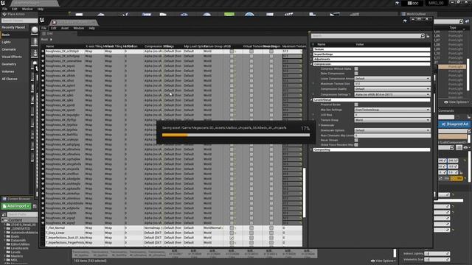
Task: Open the Downscale Options dropdown
Action: click(x=392, y=130)
